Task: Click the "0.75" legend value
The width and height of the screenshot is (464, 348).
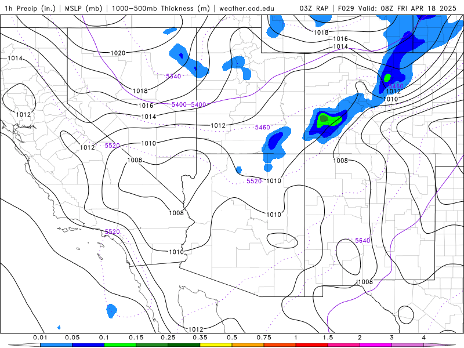Action: click(264, 338)
